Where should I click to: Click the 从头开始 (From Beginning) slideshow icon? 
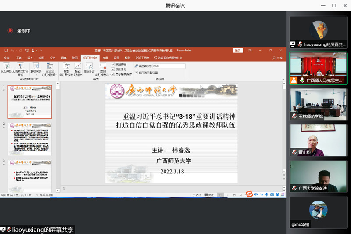tap(7, 67)
